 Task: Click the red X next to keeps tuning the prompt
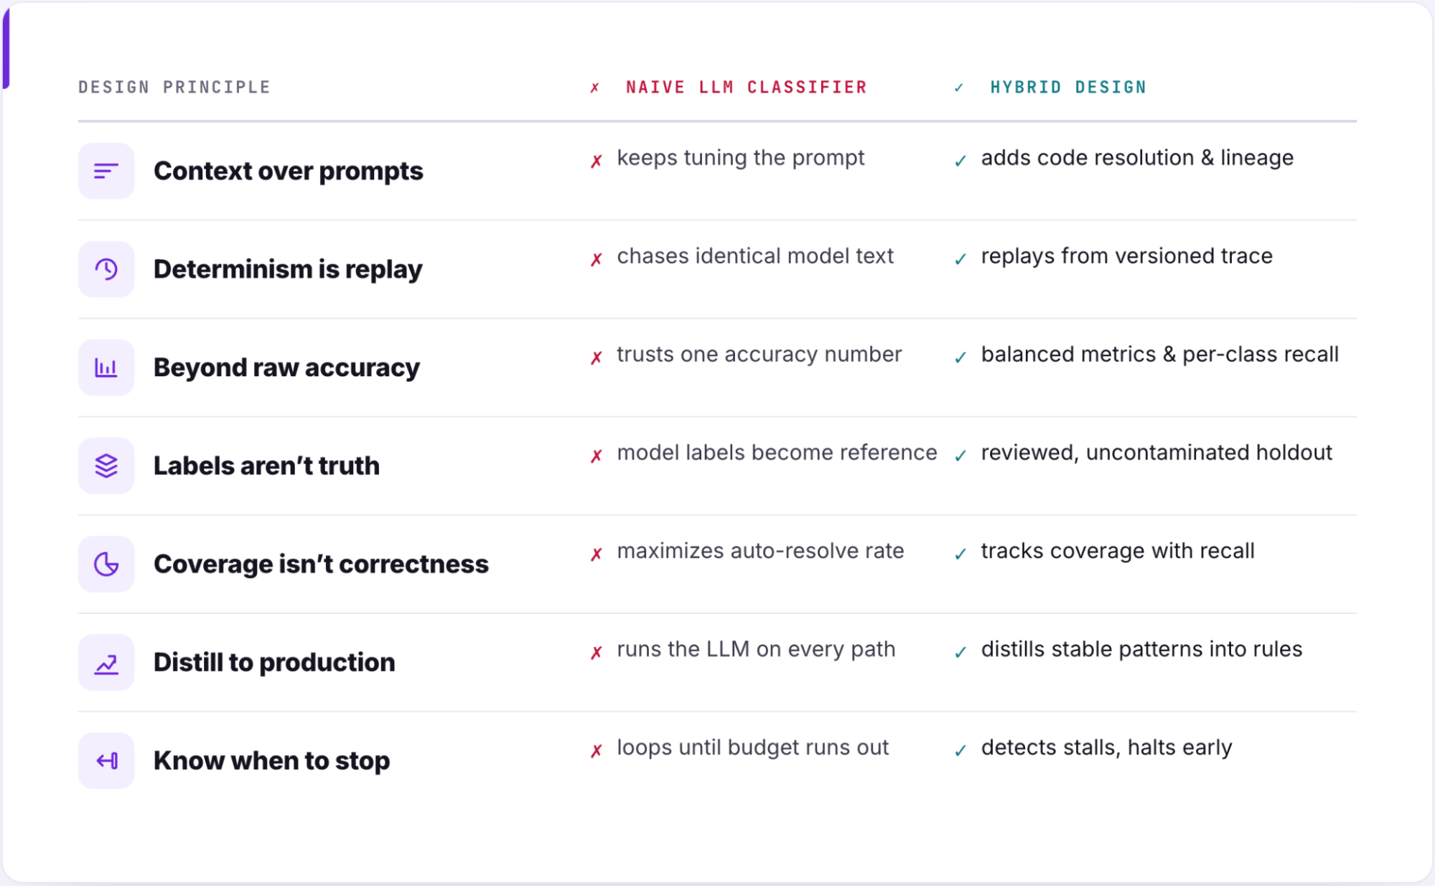point(597,161)
